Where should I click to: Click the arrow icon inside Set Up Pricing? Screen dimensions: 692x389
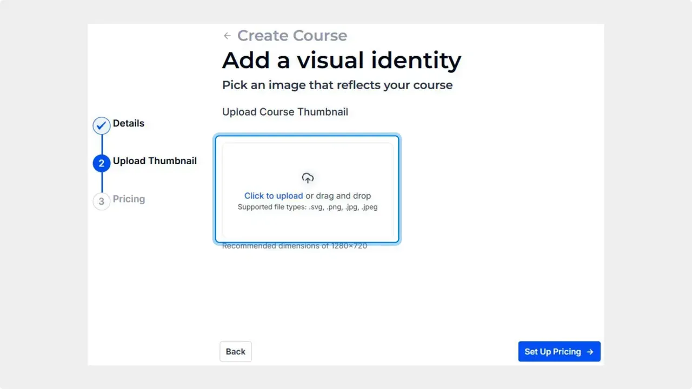point(589,351)
